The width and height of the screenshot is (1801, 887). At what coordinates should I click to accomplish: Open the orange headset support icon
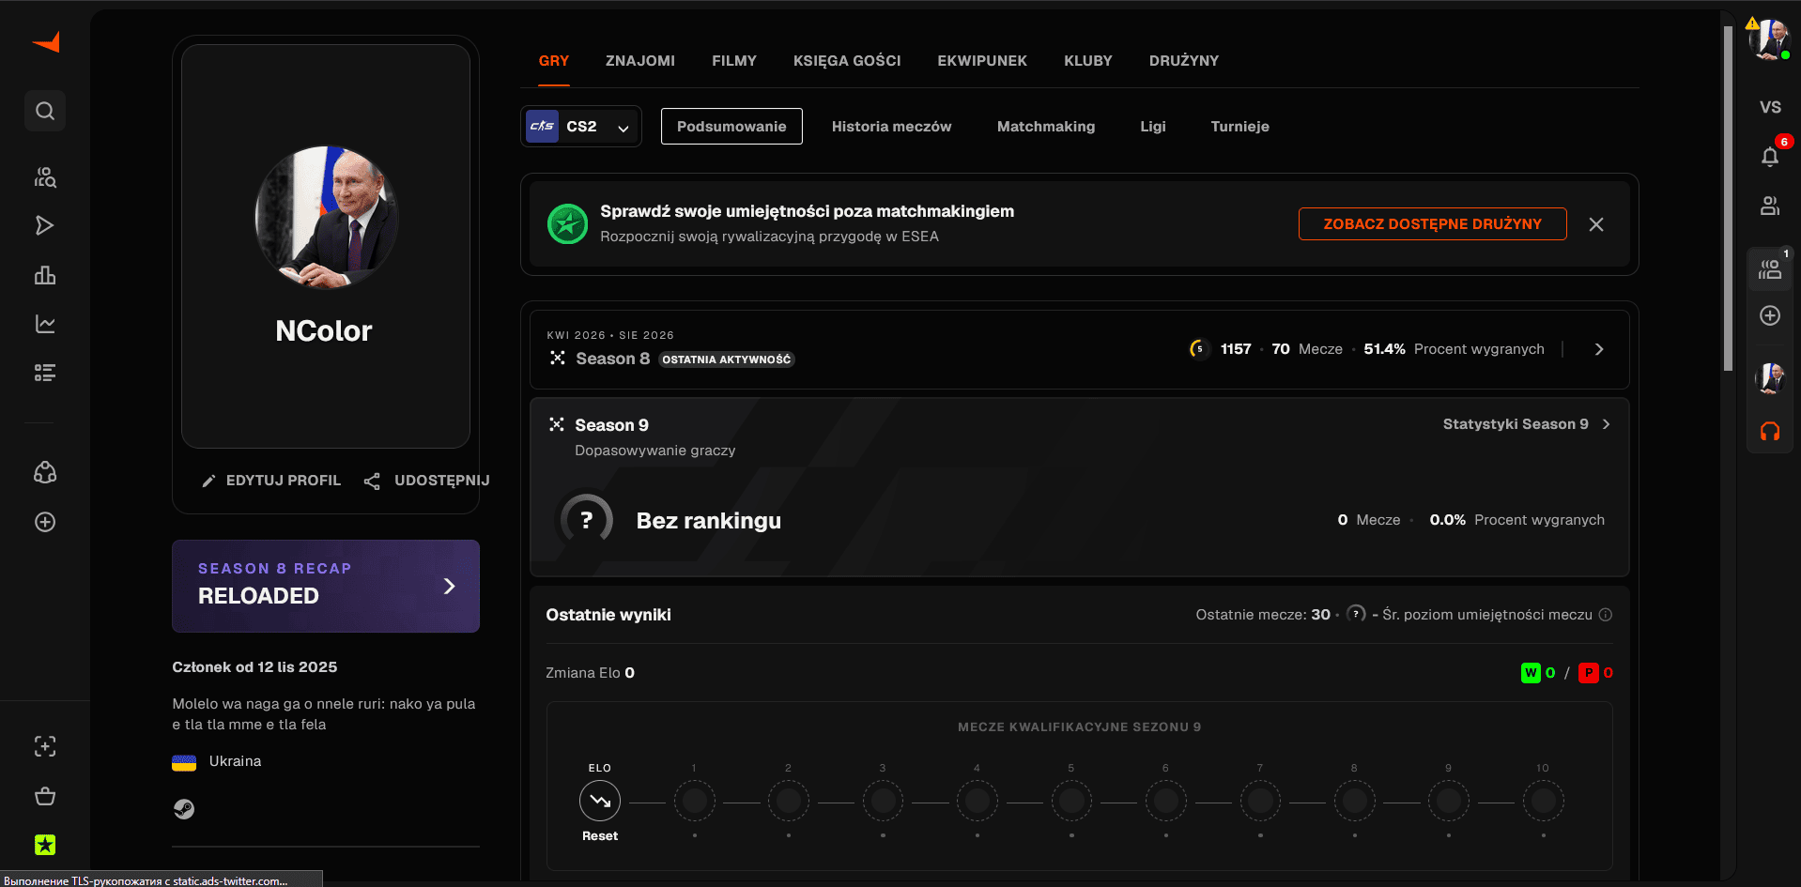pyautogui.click(x=1770, y=431)
